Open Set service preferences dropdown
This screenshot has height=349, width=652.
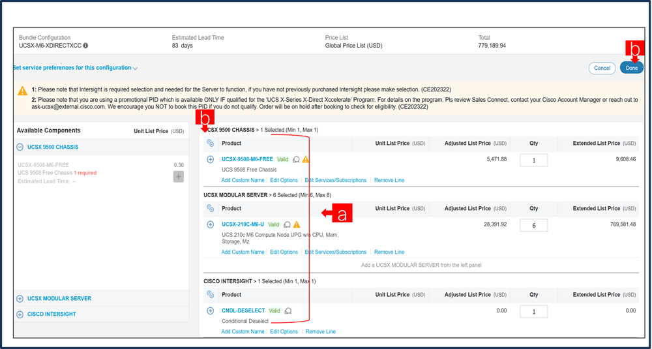(75, 68)
